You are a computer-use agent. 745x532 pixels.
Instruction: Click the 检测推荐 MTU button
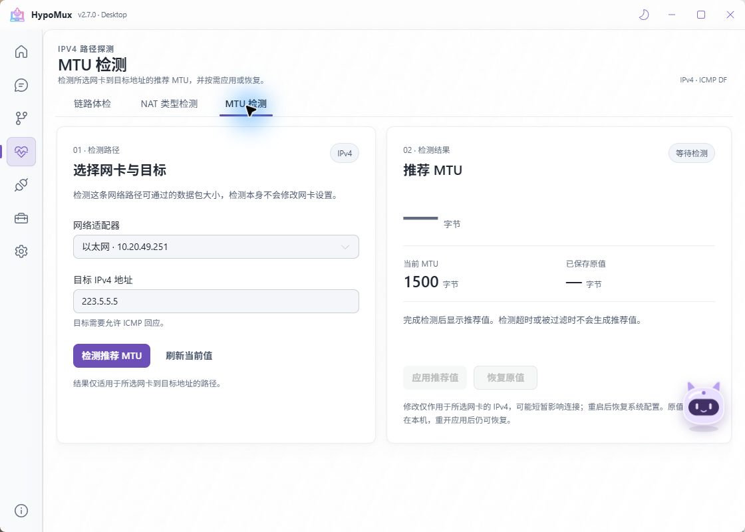[112, 356]
